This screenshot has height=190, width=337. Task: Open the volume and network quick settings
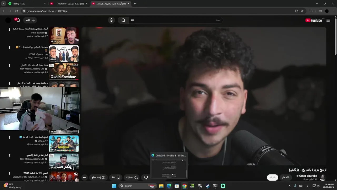pyautogui.click(x=316, y=186)
